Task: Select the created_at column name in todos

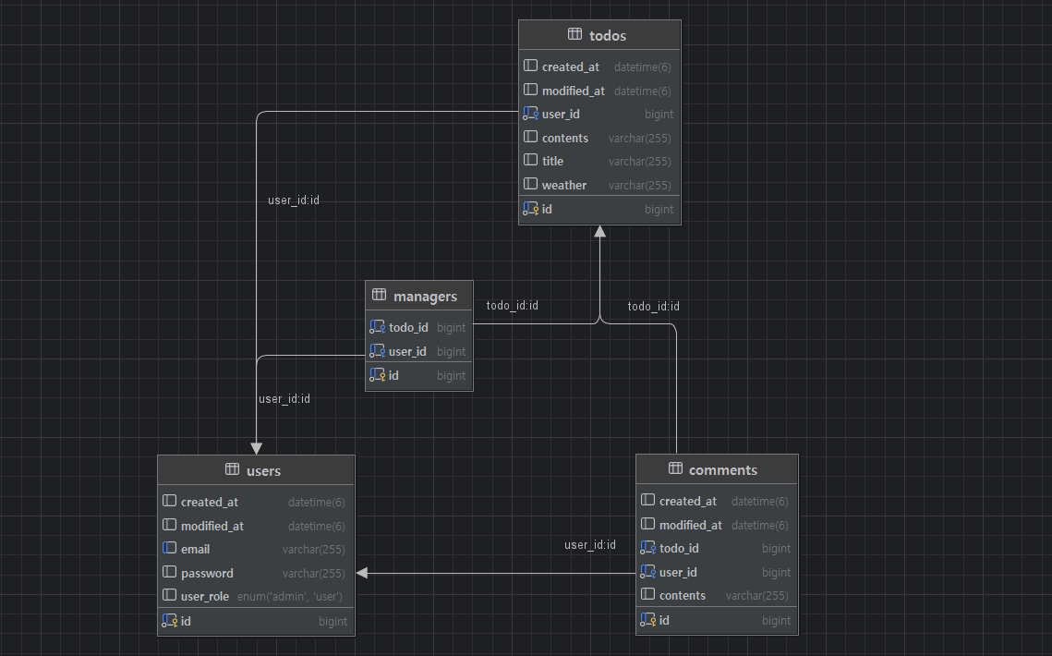Action: coord(571,67)
